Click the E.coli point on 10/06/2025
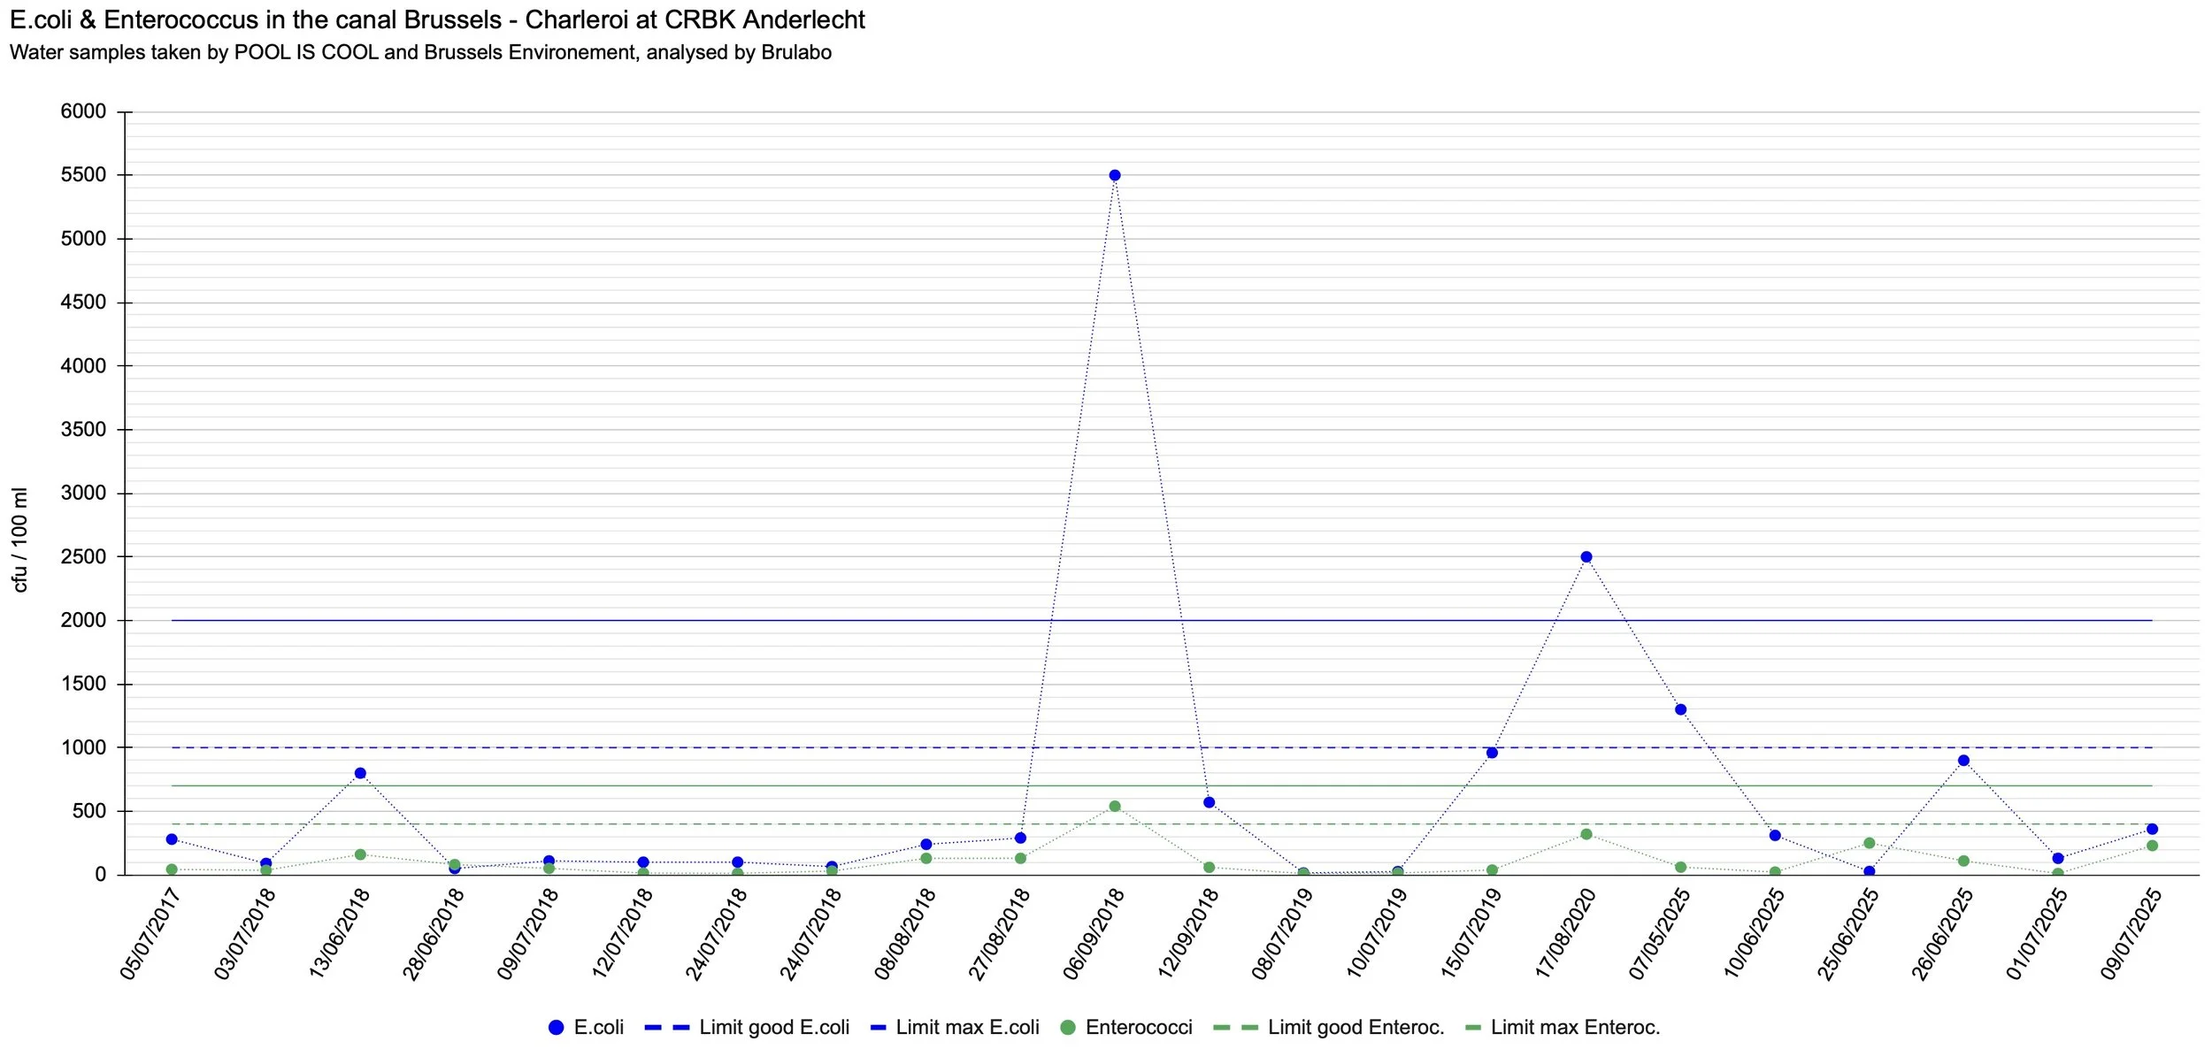The height and width of the screenshot is (1049, 2212). tap(1775, 835)
